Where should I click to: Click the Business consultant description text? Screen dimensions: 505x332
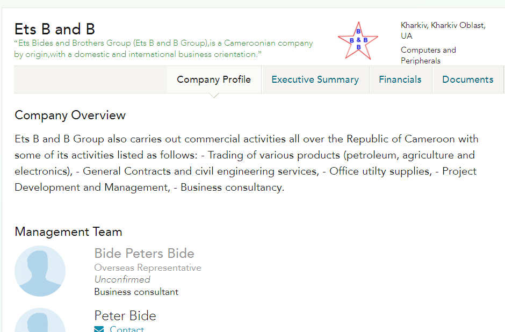[136, 292]
